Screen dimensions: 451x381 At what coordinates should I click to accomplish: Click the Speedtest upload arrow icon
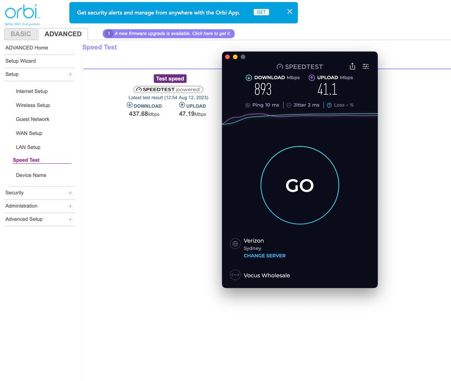pos(312,78)
